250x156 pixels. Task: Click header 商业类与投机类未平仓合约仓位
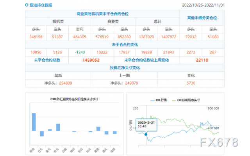pyautogui.click(x=102, y=14)
